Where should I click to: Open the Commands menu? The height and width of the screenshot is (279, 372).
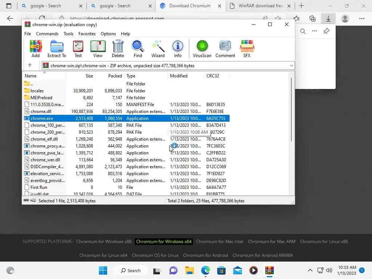(x=47, y=34)
